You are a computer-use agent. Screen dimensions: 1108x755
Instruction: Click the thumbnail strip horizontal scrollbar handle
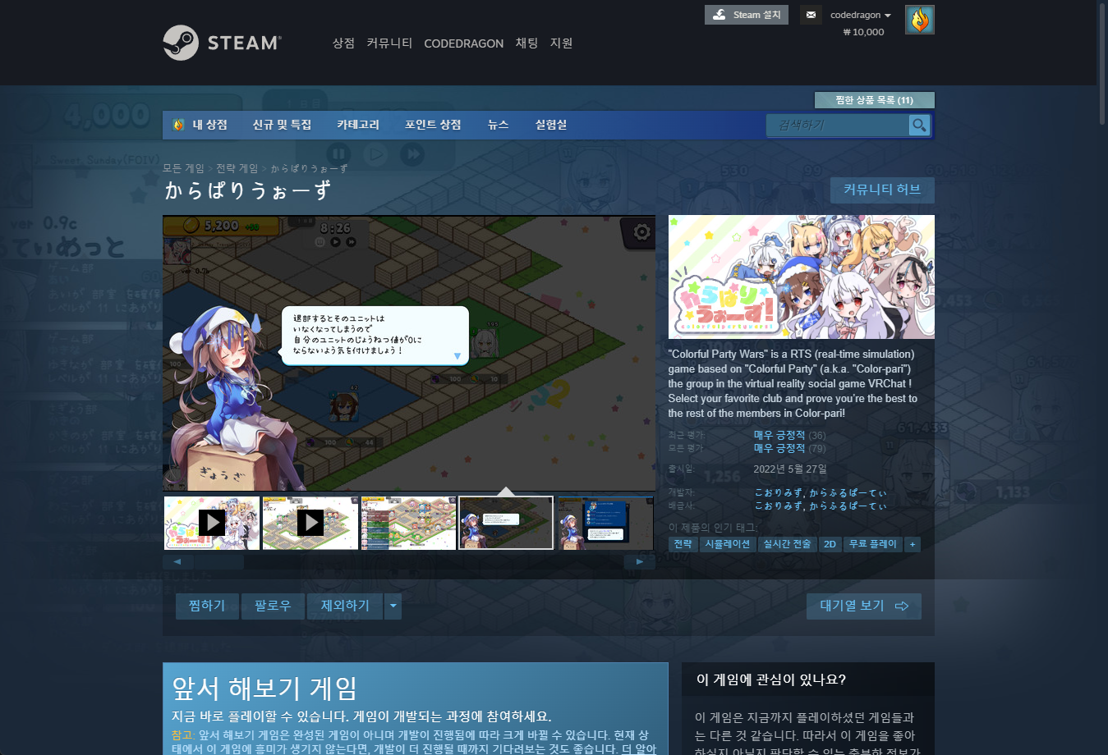[219, 562]
